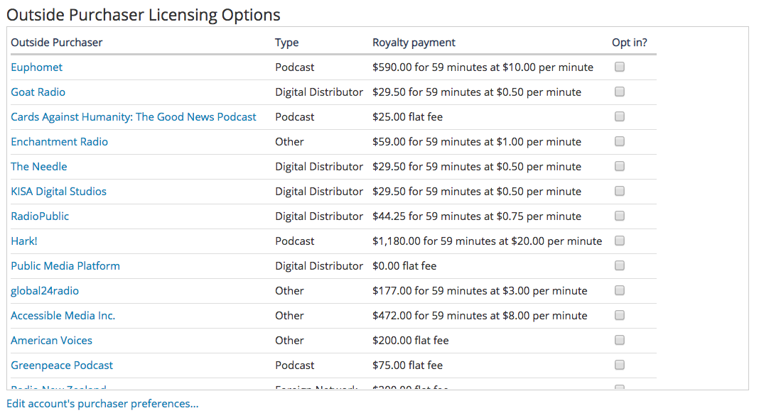Enable Public Media Platform opt-in
This screenshot has width=759, height=418.
(x=620, y=265)
